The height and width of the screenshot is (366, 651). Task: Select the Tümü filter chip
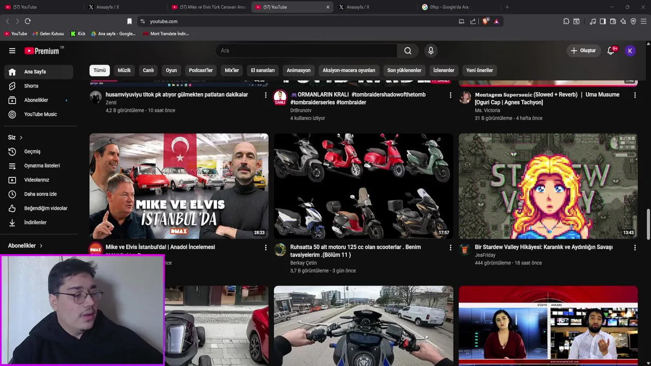pos(100,70)
